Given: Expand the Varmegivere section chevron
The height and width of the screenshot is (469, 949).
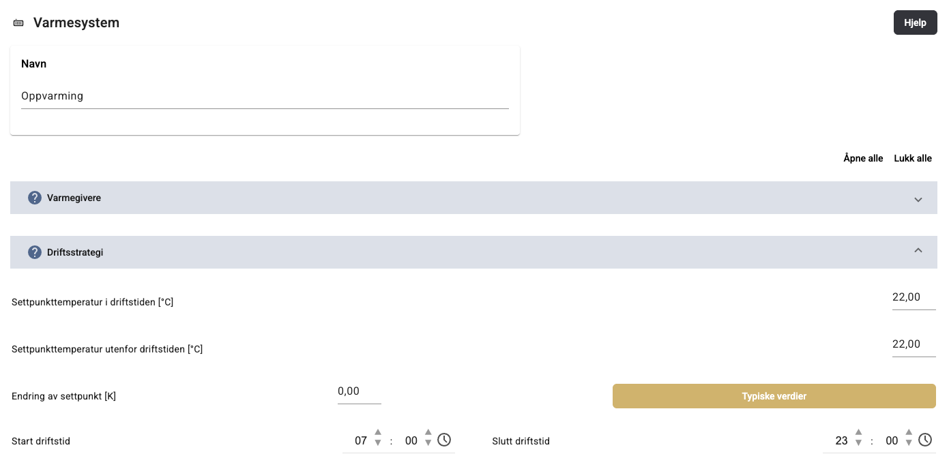Looking at the screenshot, I should [x=918, y=199].
